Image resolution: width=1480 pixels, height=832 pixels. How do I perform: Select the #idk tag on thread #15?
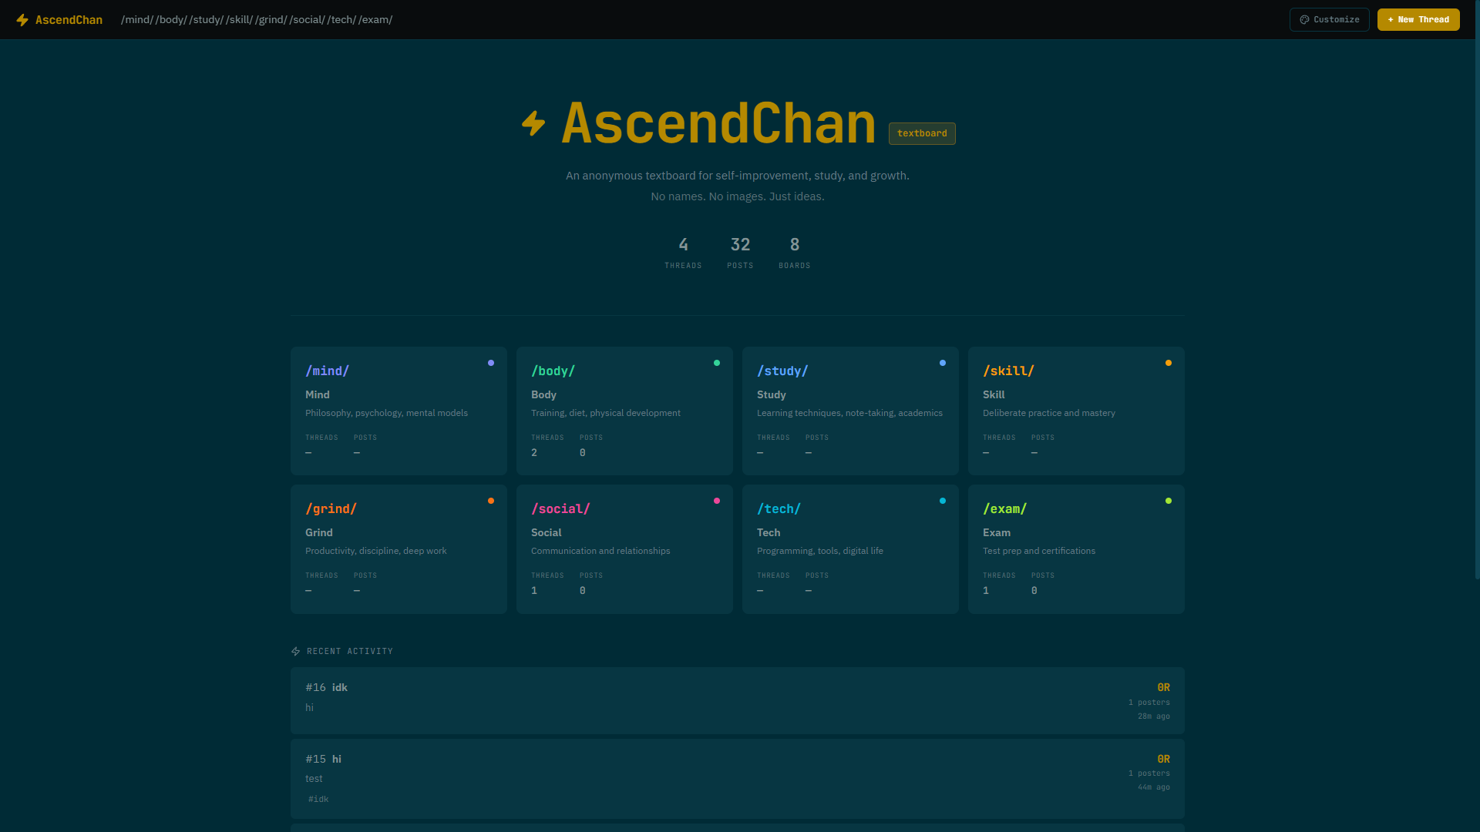[318, 799]
